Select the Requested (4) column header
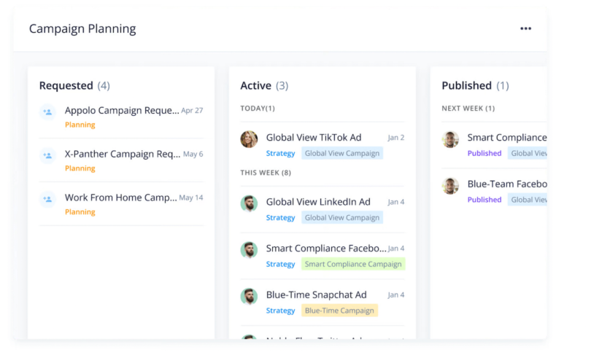Viewport: 591px width, 355px height. pyautogui.click(x=74, y=86)
